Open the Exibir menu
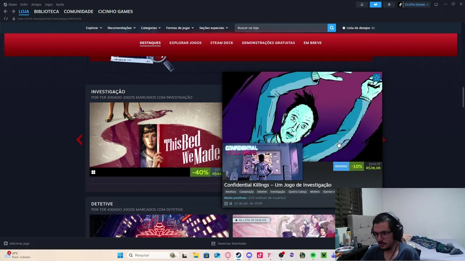Screen dimensions: 465x261 point(24,4)
